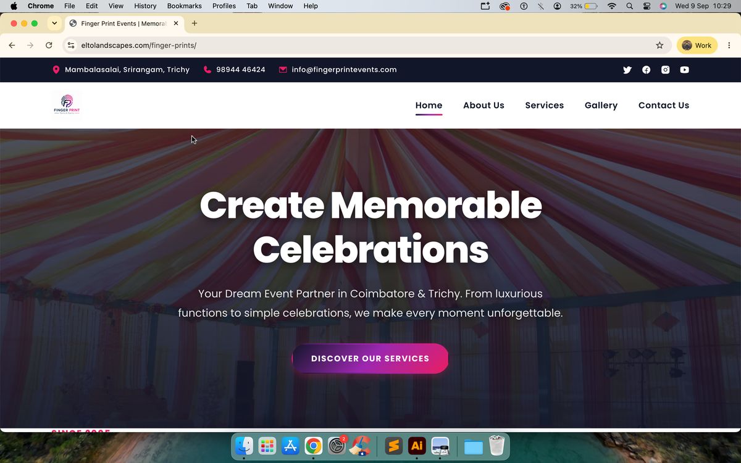Click the Finger Print logo
The image size is (741, 463).
67,104
